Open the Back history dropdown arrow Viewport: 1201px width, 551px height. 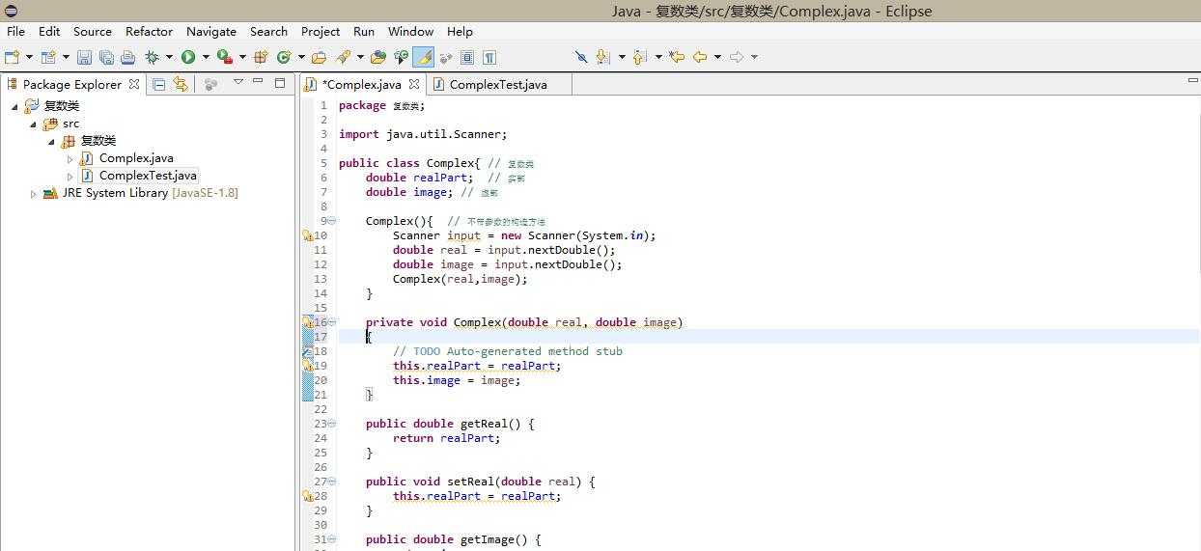tap(717, 57)
